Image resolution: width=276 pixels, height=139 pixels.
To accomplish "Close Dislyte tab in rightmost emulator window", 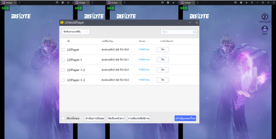I will 193,3.
